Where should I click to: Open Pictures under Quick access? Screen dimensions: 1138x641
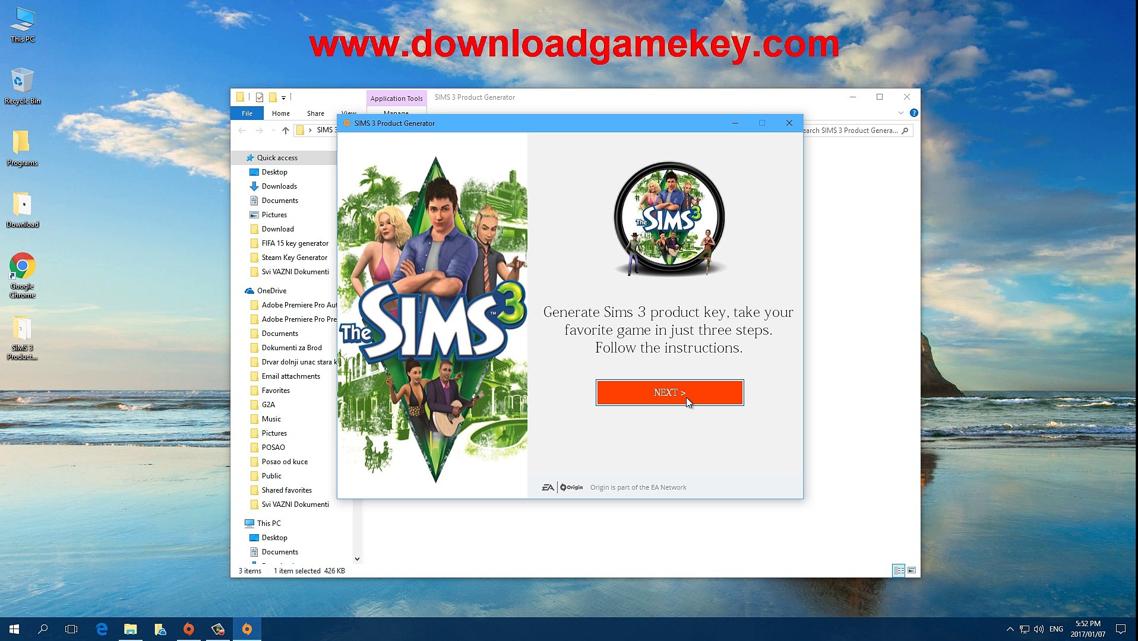[x=274, y=215]
